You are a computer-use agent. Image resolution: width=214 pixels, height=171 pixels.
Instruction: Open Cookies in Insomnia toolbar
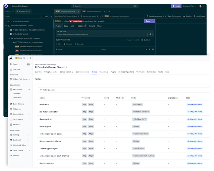(x=187, y=16)
